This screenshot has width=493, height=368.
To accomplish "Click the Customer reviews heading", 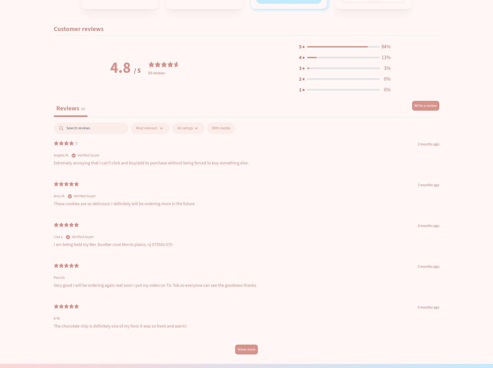I will [79, 29].
